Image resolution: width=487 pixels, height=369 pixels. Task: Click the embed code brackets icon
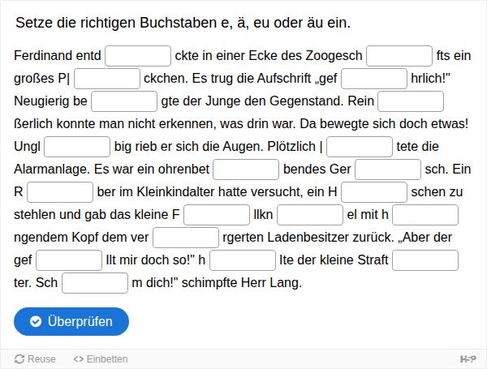78,359
